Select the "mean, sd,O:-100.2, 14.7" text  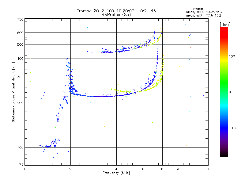pos(204,12)
